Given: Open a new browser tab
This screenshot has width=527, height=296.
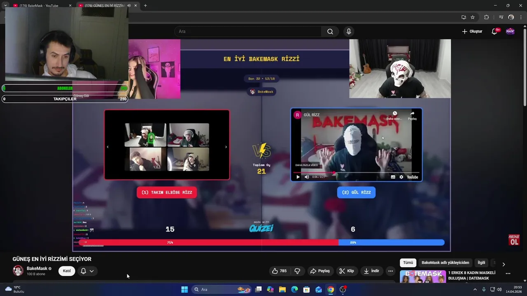Looking at the screenshot, I should (x=145, y=5).
